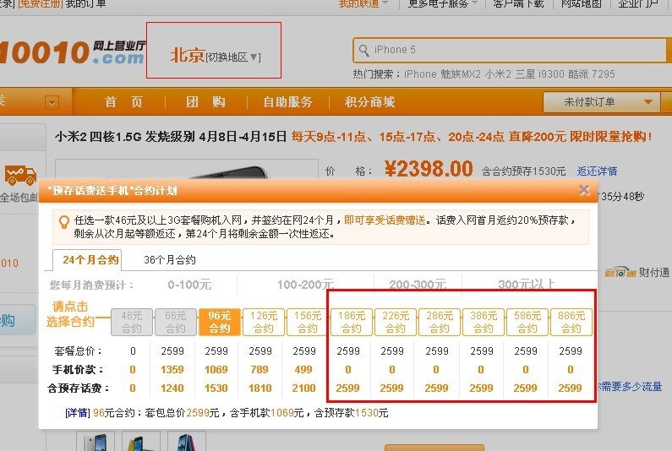
Task: Open 客户端下载 top link
Action: click(518, 4)
